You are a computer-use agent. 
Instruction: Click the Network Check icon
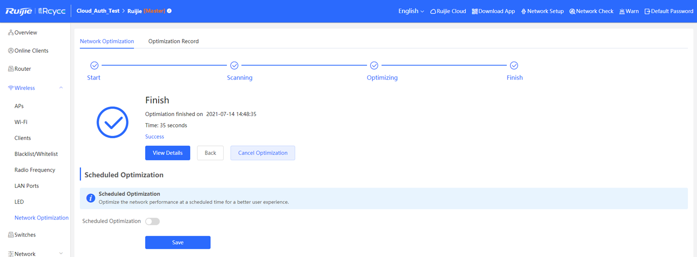pos(572,11)
